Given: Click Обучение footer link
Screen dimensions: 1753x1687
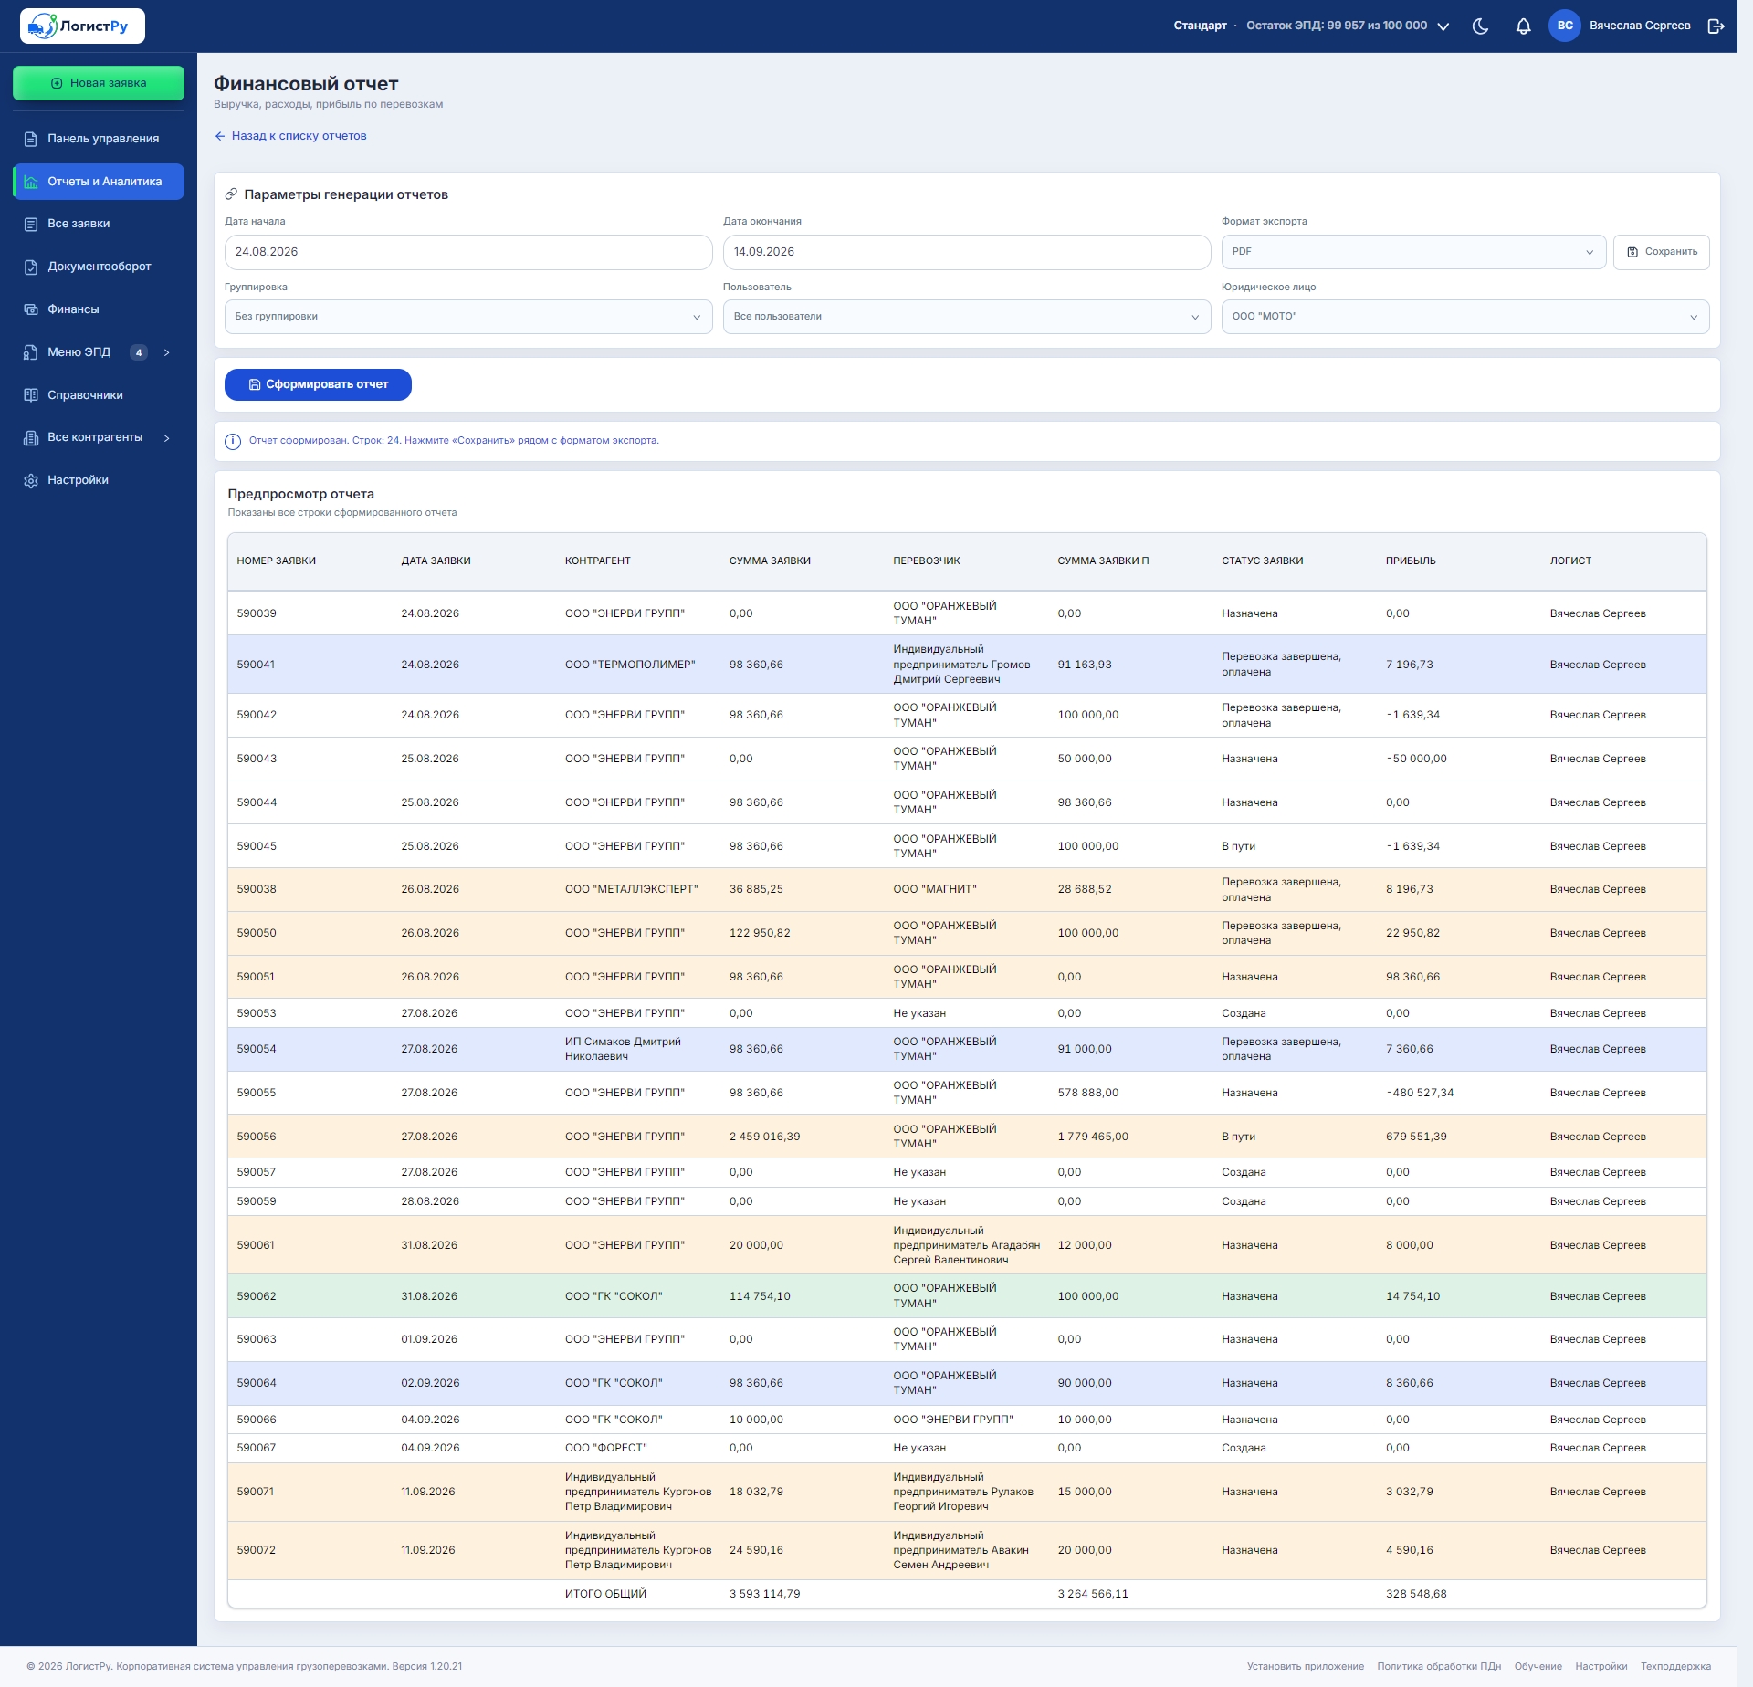Looking at the screenshot, I should 1538,1666.
